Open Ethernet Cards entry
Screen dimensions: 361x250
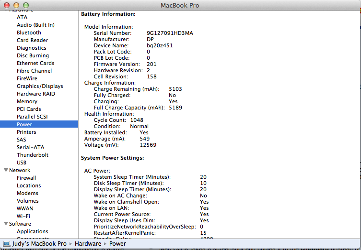[35, 63]
